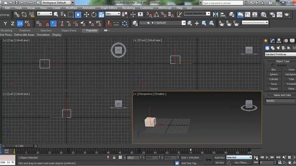
Task: Click the Box001 object name field
Action: point(280,101)
